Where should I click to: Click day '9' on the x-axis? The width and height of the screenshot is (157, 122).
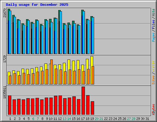(x=47, y=119)
